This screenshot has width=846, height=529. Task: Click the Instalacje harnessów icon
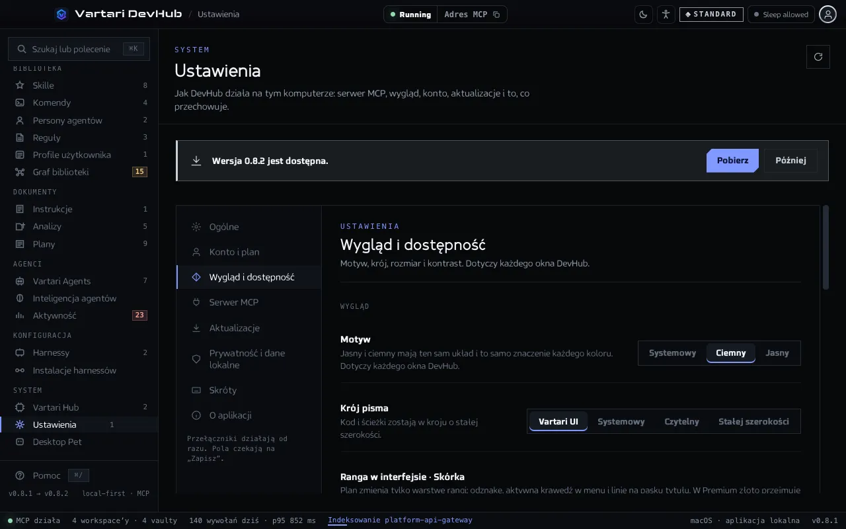pos(20,370)
